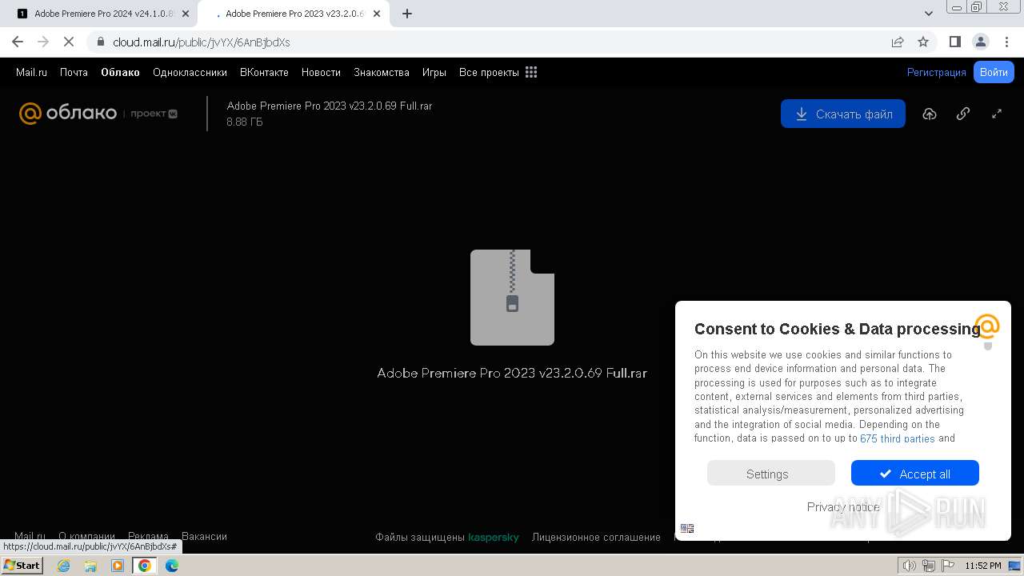Launch Internet Explorer from taskbar
The height and width of the screenshot is (576, 1024).
click(63, 566)
